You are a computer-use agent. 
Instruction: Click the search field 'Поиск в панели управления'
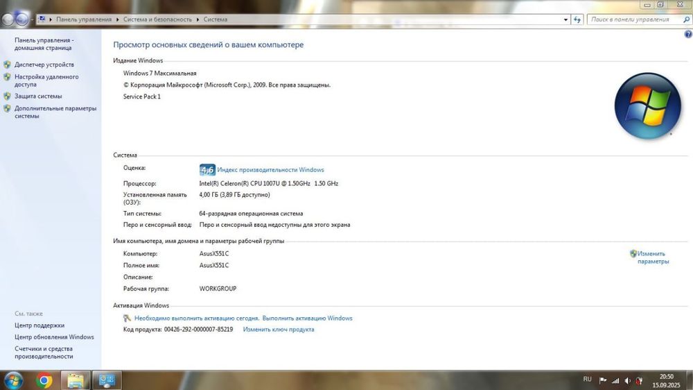(634, 19)
